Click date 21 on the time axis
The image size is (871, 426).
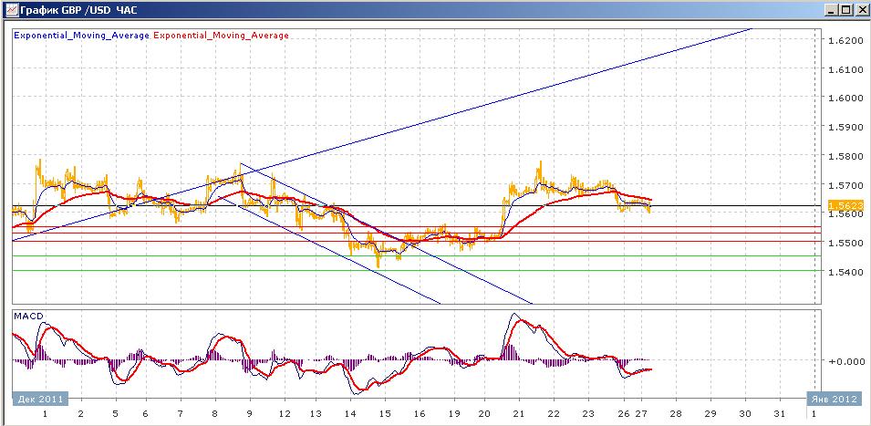[518, 414]
